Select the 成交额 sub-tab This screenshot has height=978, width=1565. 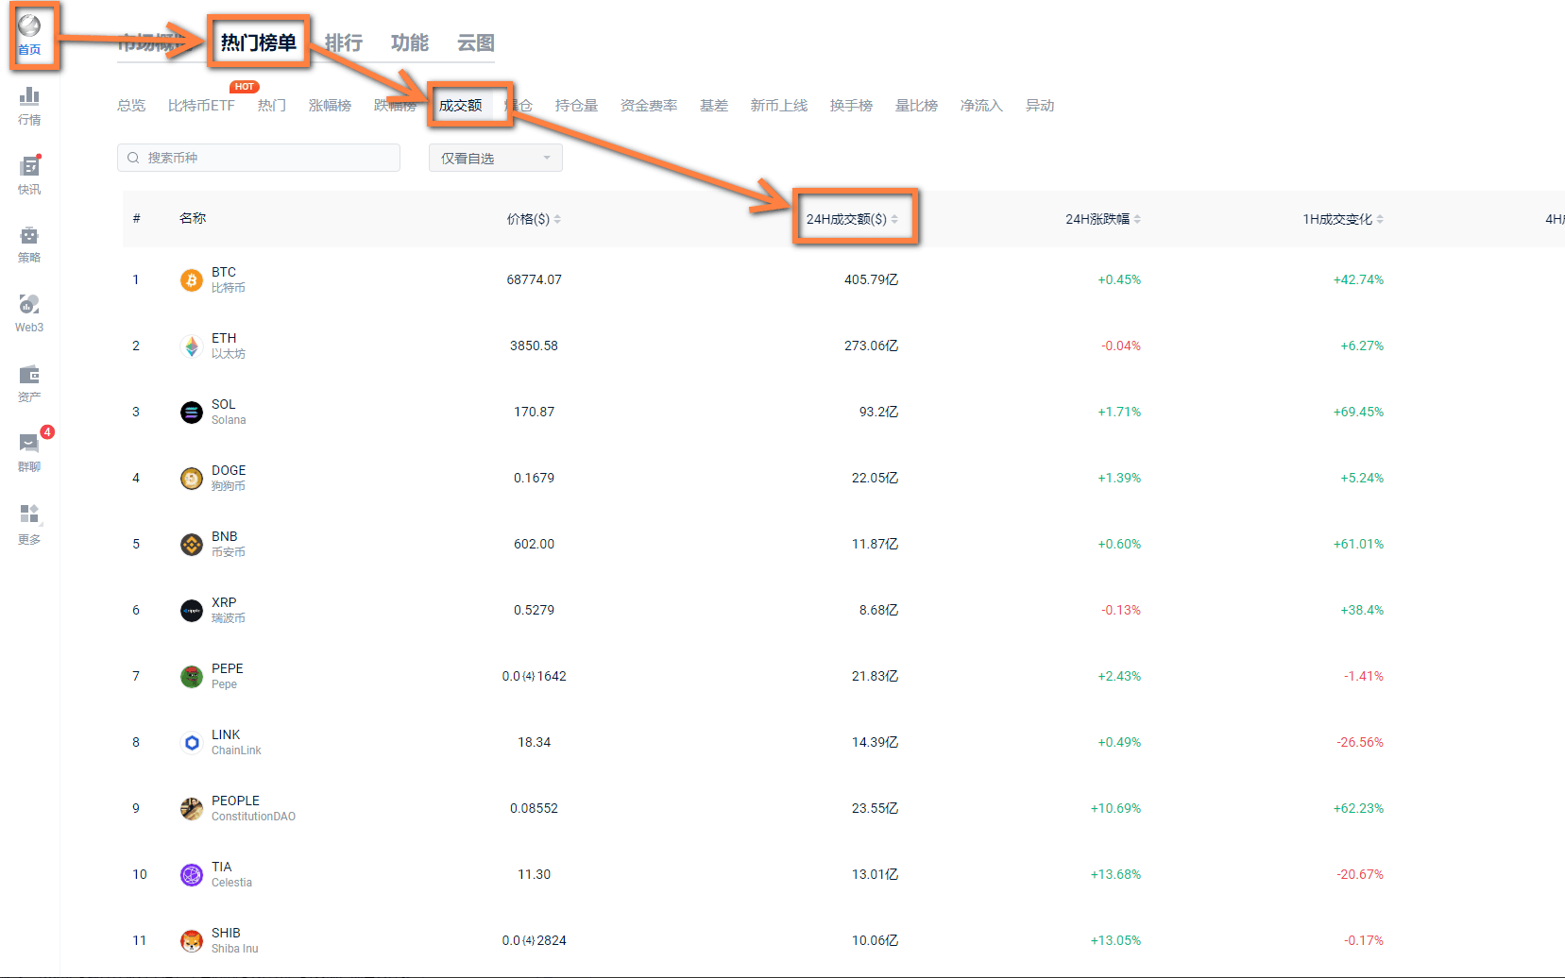460,106
